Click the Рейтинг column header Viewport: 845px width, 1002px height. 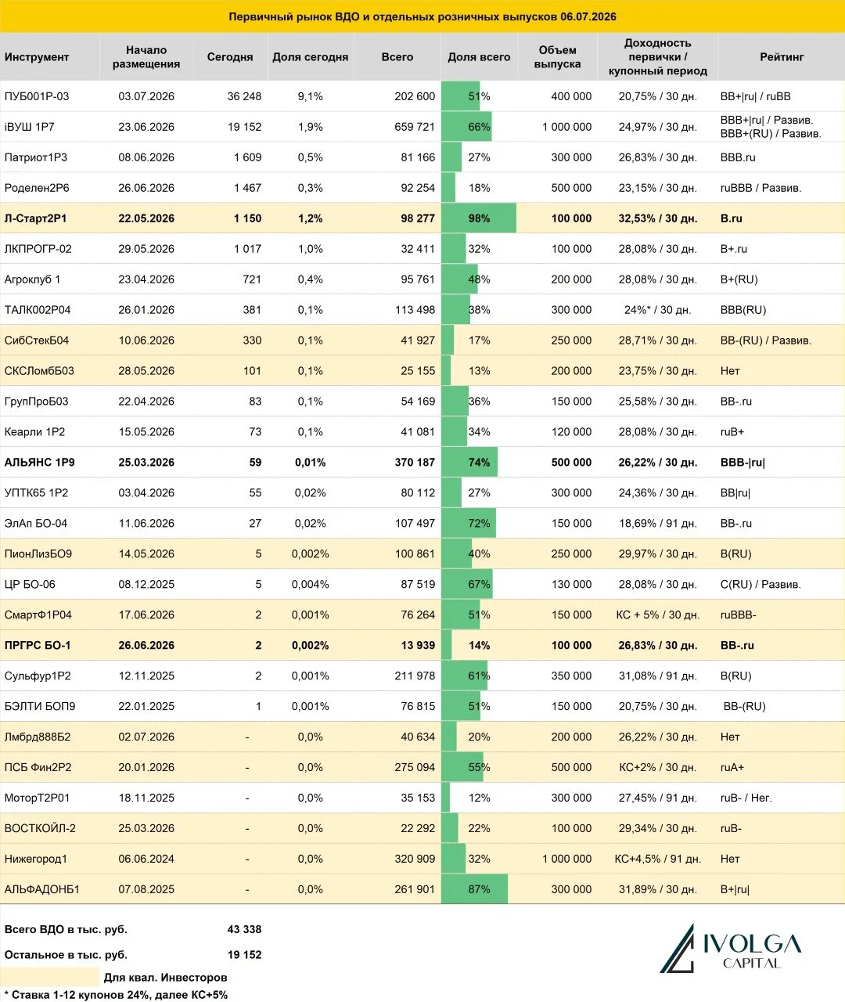[782, 57]
